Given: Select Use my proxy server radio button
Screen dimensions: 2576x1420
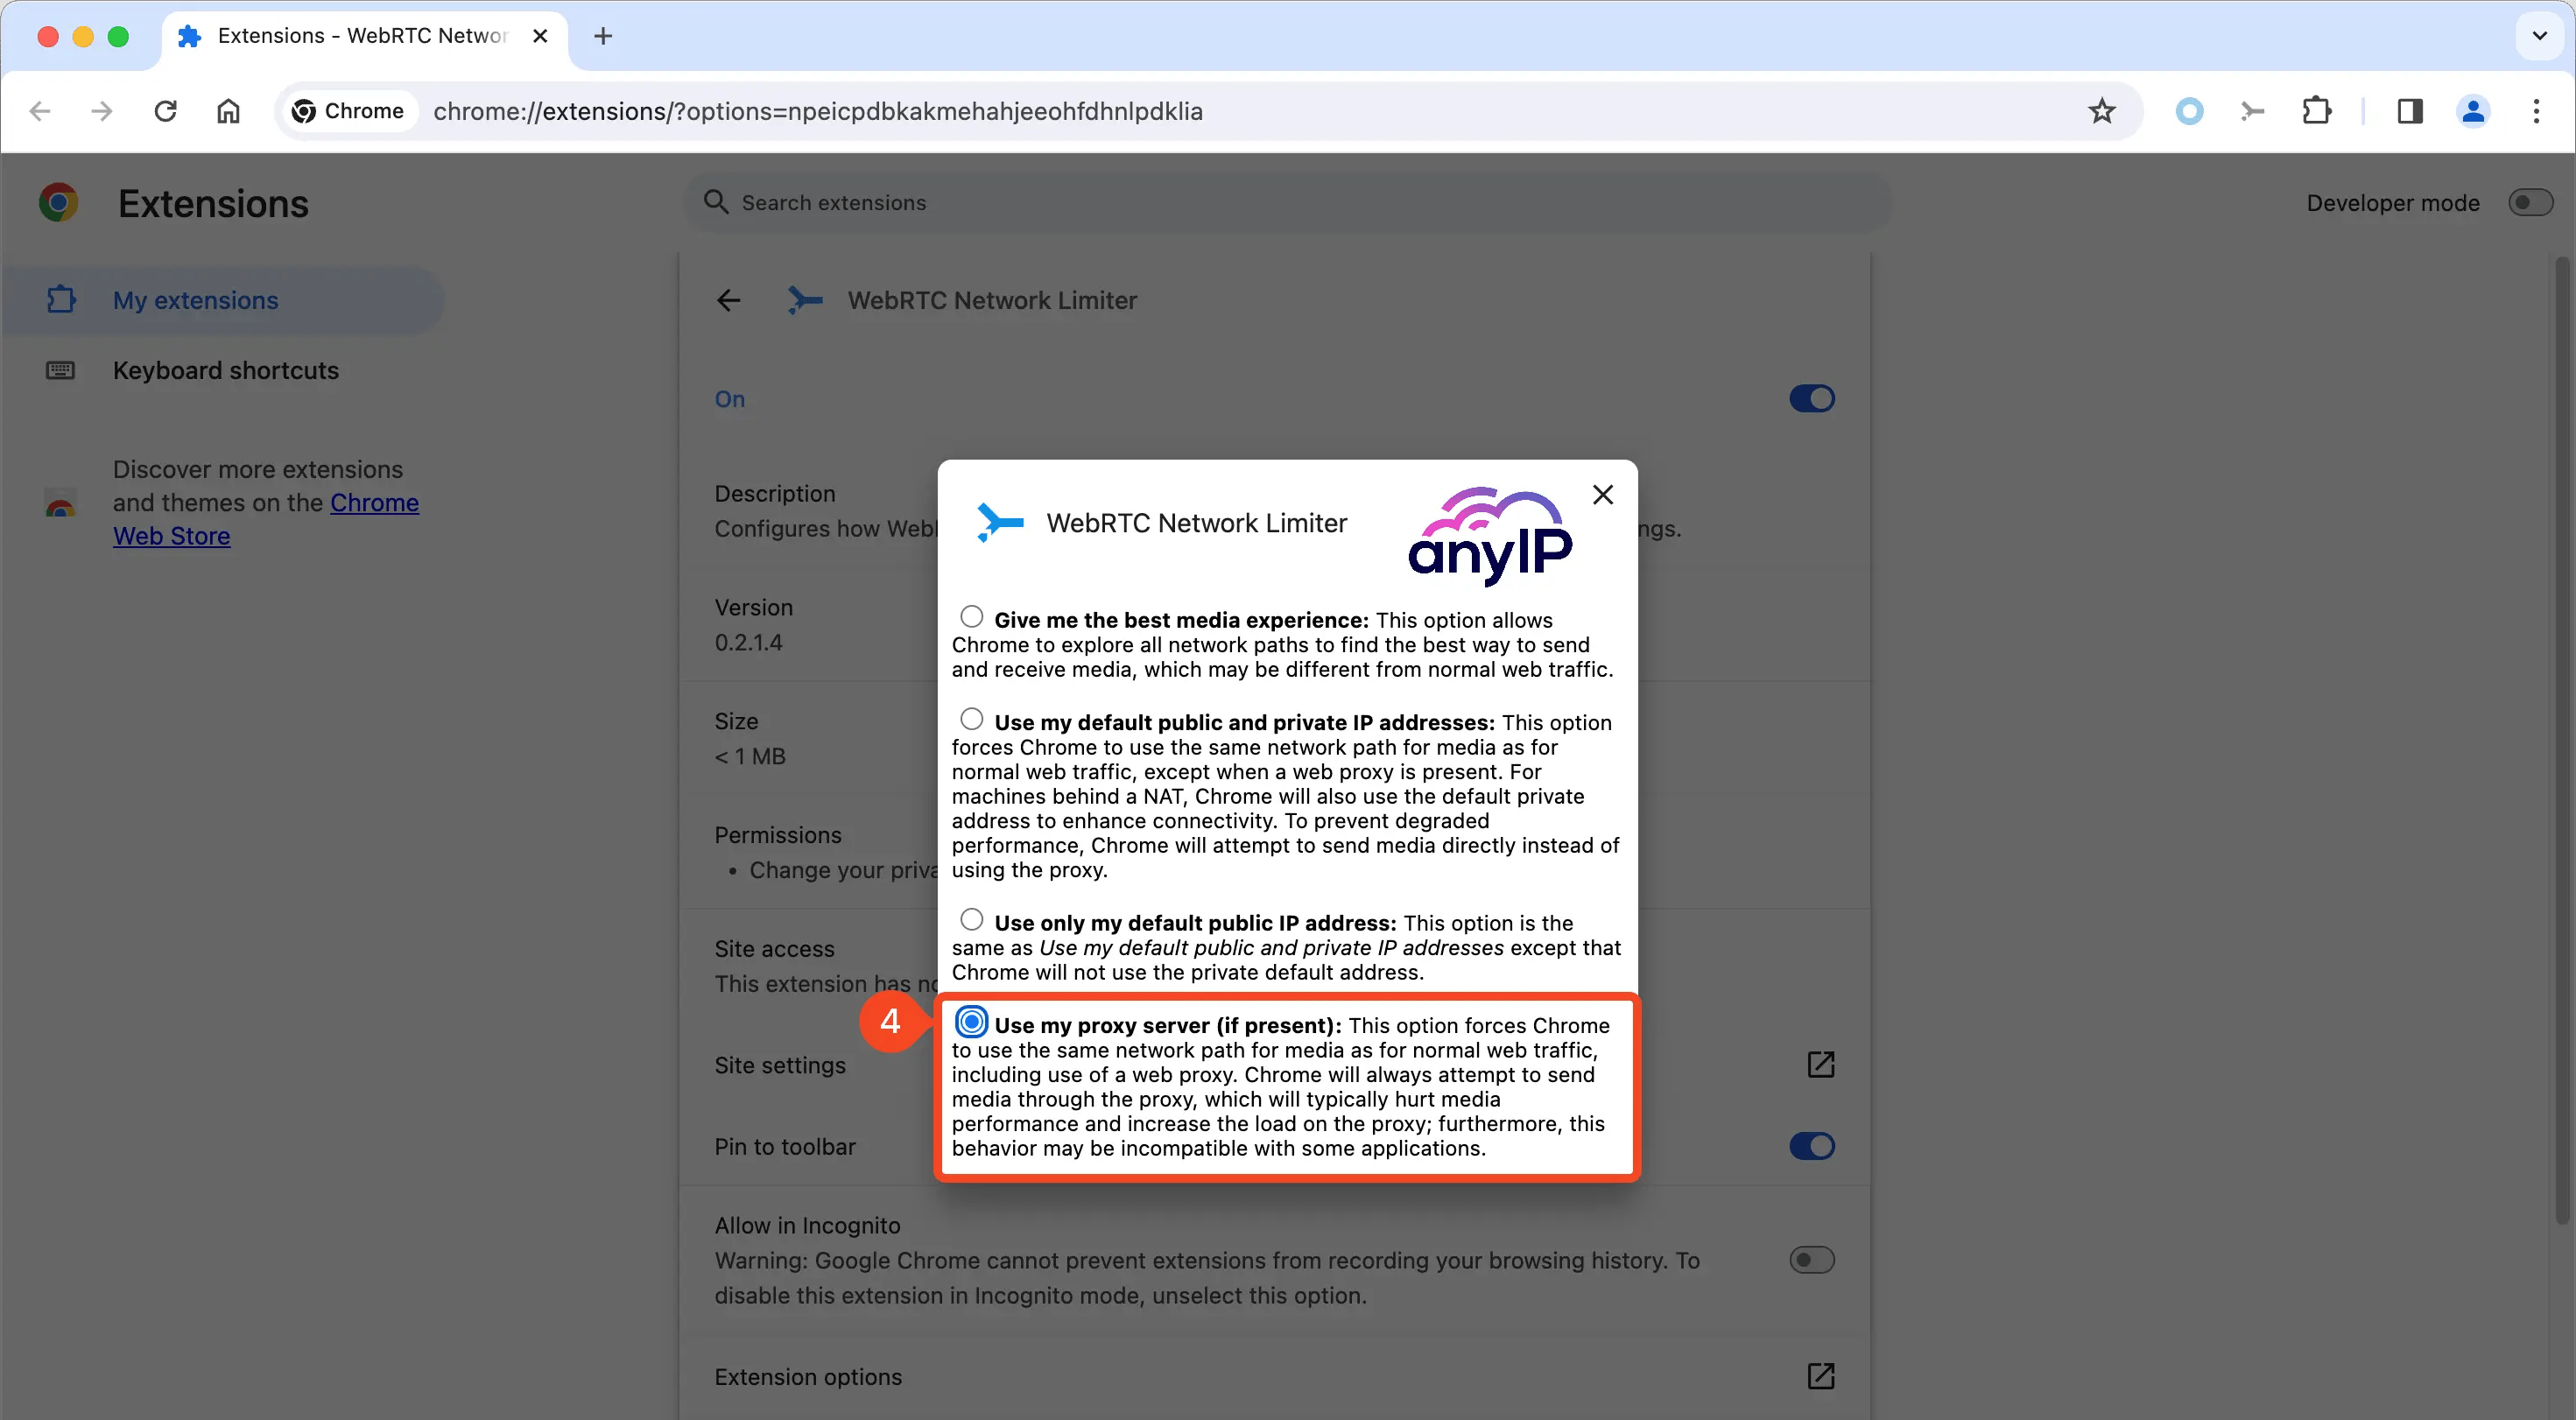Looking at the screenshot, I should pos(970,1022).
